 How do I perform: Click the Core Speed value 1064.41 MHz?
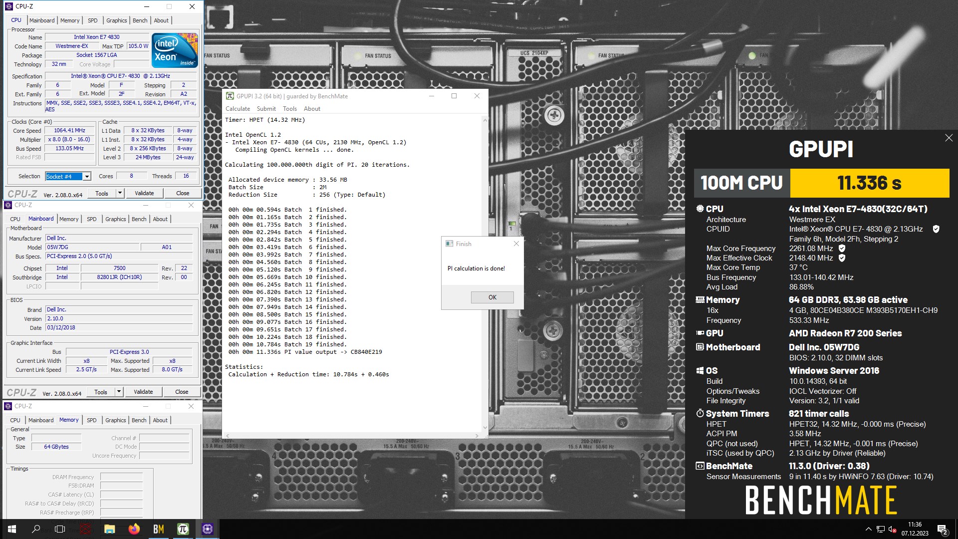coord(70,131)
